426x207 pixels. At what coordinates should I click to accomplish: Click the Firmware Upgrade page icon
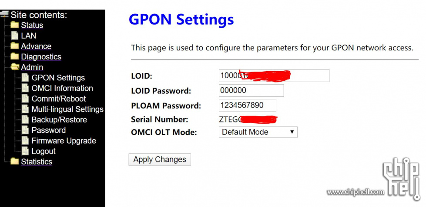[25, 141]
